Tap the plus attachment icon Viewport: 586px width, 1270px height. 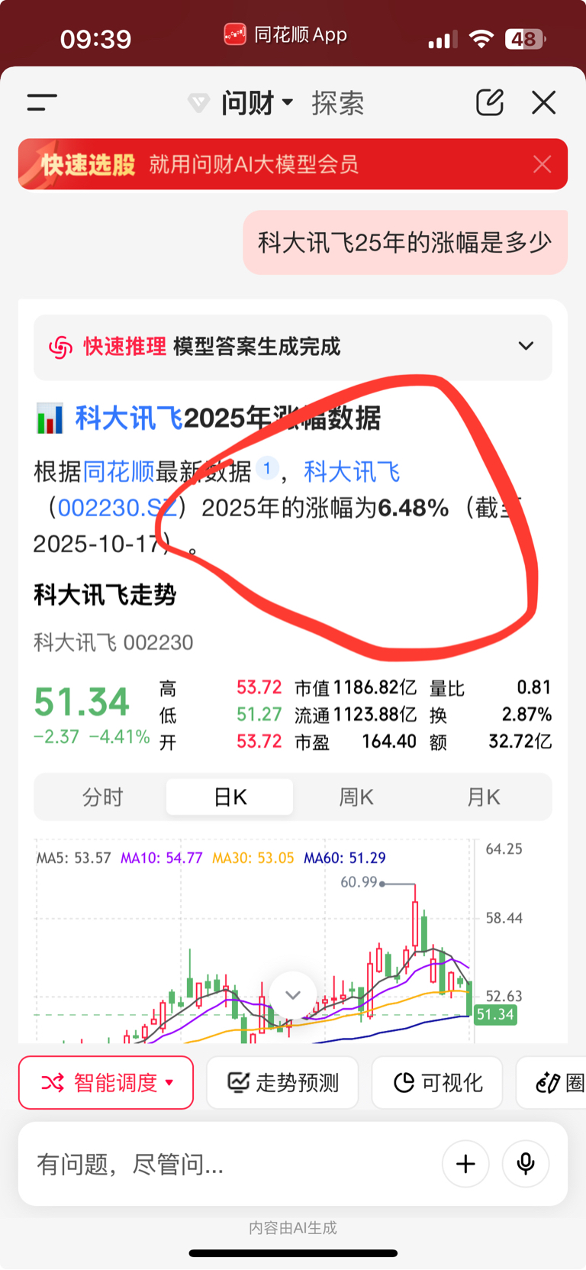point(465,1164)
